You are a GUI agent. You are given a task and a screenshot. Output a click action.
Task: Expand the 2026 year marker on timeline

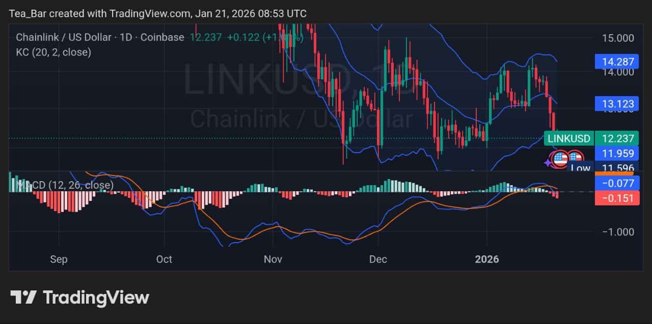487,259
